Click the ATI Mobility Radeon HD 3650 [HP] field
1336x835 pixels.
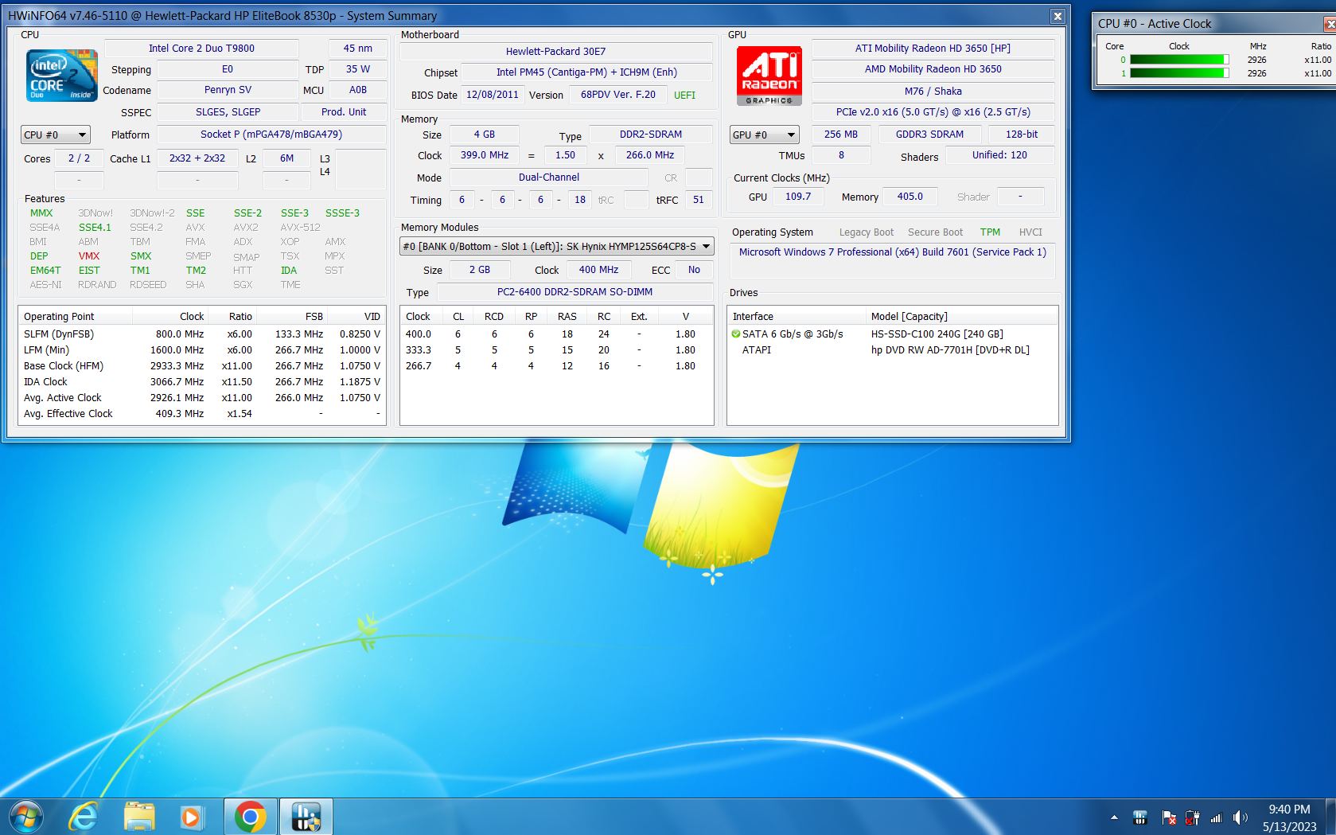point(933,49)
